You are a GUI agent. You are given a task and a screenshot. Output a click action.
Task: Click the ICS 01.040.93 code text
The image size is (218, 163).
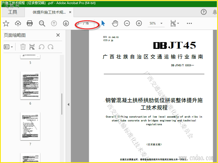[111, 37]
